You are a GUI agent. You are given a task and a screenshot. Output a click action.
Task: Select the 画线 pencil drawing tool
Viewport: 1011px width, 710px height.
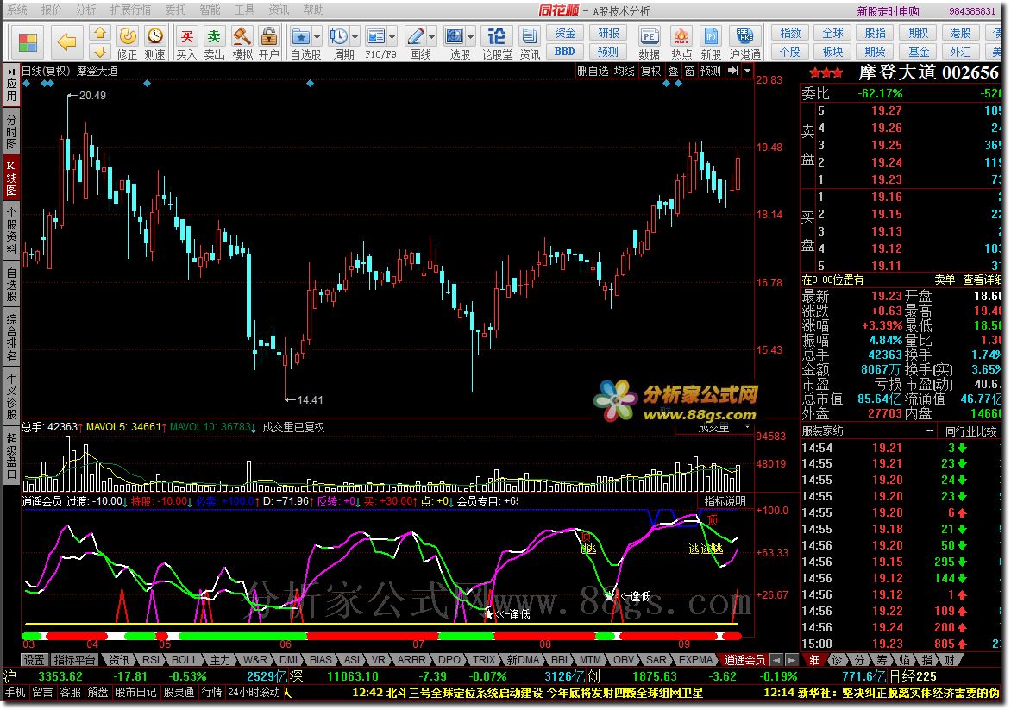[416, 36]
